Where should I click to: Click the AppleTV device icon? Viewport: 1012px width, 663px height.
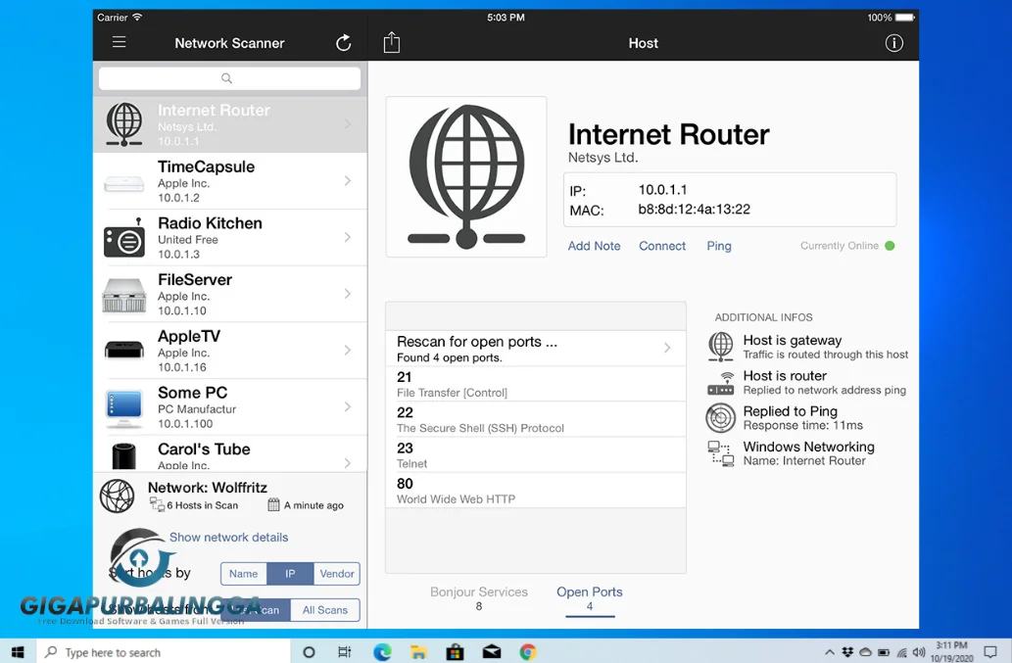(x=123, y=350)
